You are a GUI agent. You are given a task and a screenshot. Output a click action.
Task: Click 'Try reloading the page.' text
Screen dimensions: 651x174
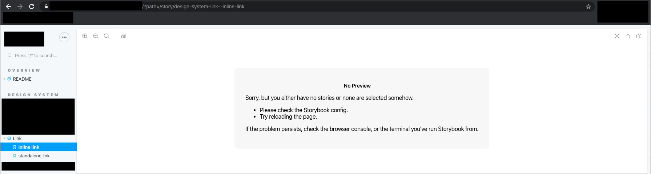coord(288,116)
